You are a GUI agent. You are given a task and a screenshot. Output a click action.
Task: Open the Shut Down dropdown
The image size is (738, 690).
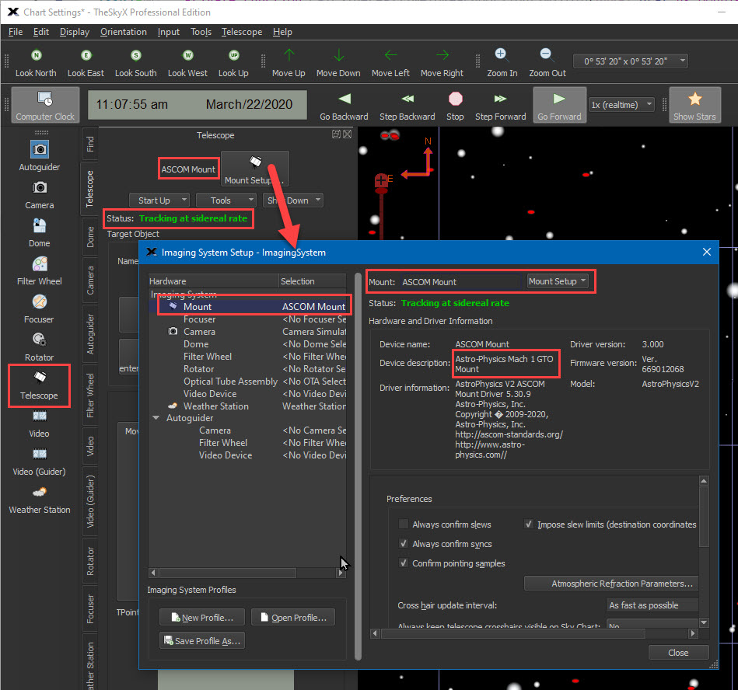click(292, 200)
